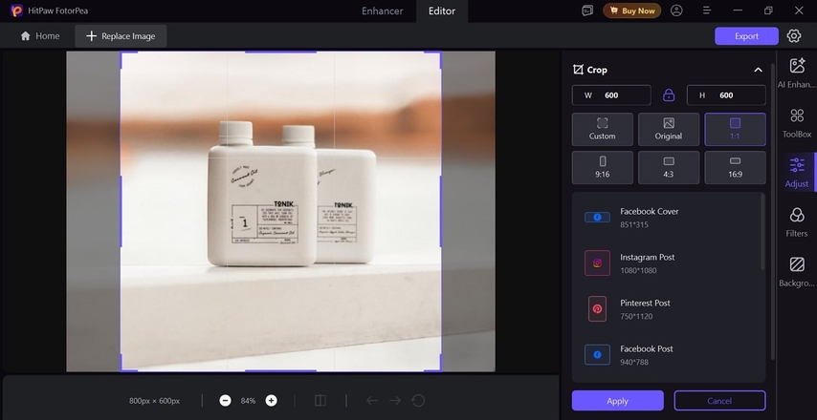Click Replace Image button
817x420 pixels.
[121, 36]
